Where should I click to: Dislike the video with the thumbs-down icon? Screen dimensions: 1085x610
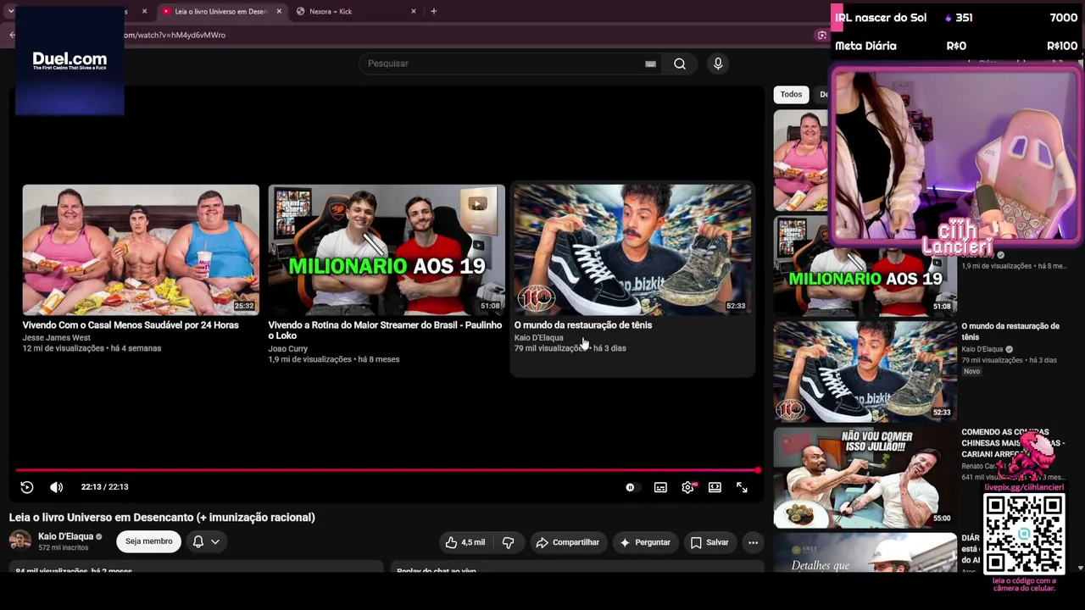(509, 542)
